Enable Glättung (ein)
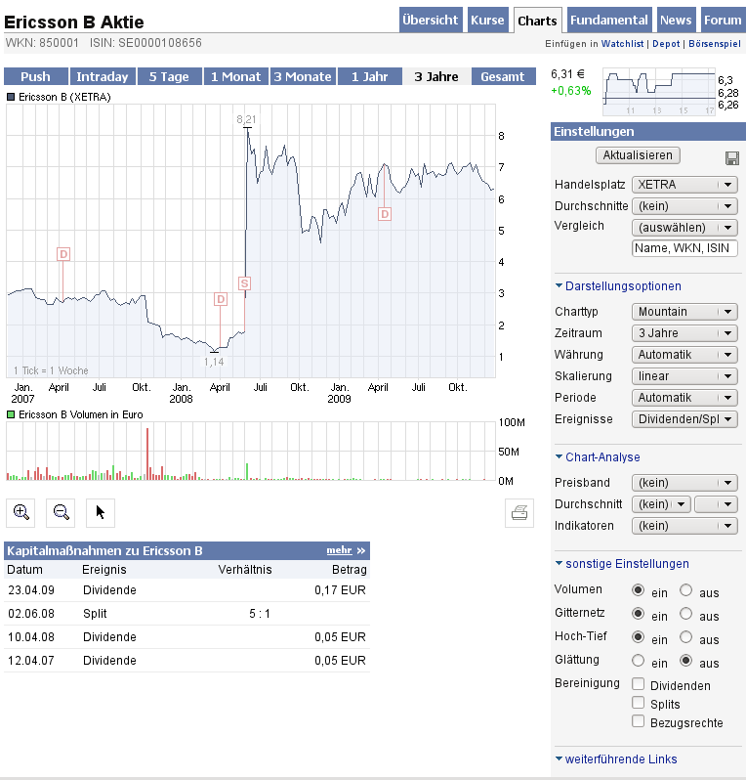The height and width of the screenshot is (780, 746). click(638, 660)
